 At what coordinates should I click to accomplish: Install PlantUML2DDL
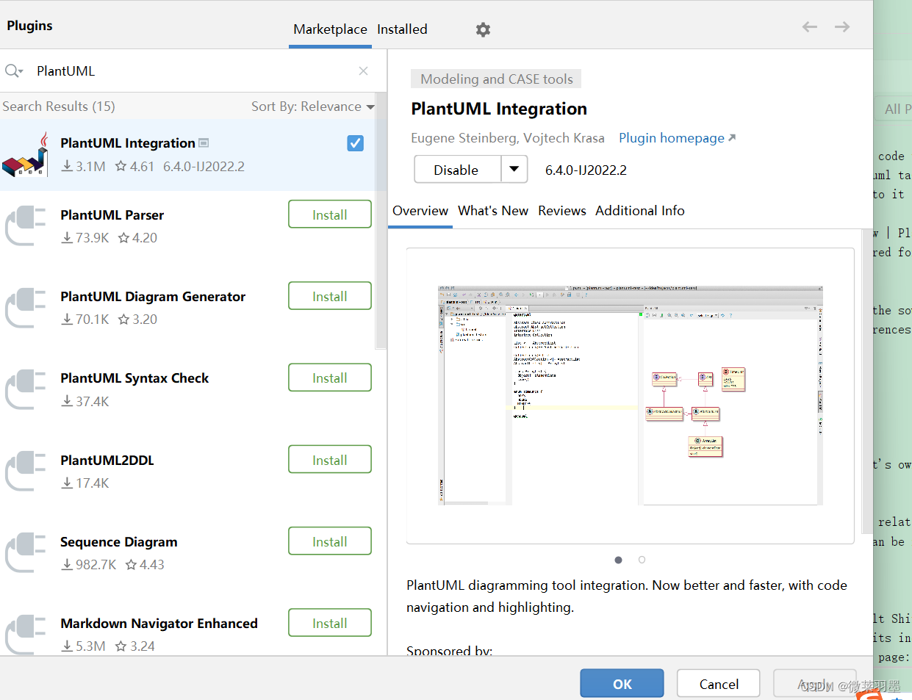[330, 460]
